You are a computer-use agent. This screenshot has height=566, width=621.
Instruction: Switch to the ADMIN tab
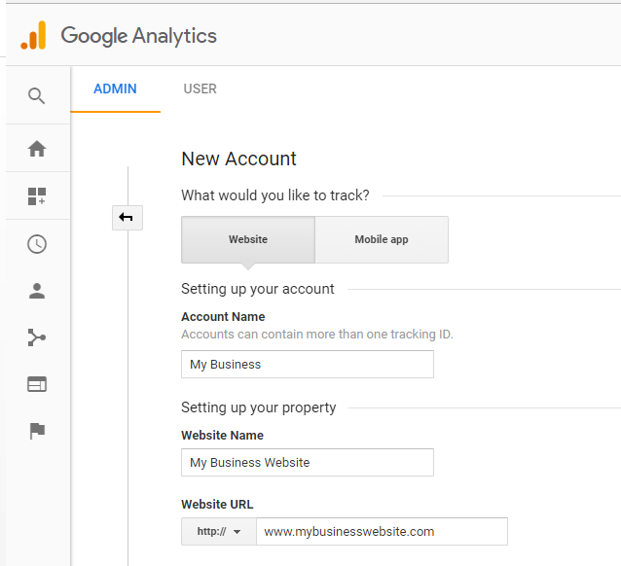[115, 89]
